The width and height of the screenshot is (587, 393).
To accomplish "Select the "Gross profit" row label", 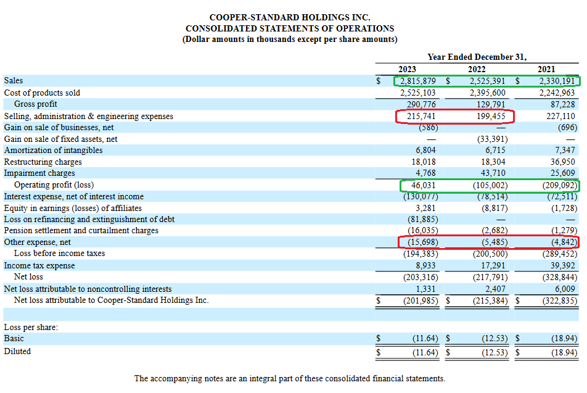I will (x=36, y=104).
